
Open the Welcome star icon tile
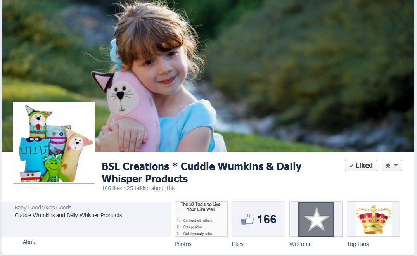point(316,219)
